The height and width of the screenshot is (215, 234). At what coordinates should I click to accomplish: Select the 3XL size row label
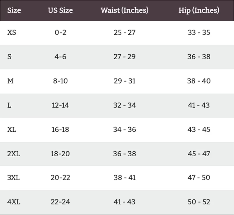(x=13, y=178)
